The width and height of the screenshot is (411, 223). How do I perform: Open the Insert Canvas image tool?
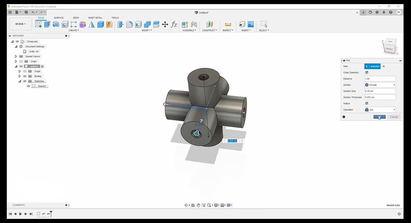pyautogui.click(x=251, y=24)
